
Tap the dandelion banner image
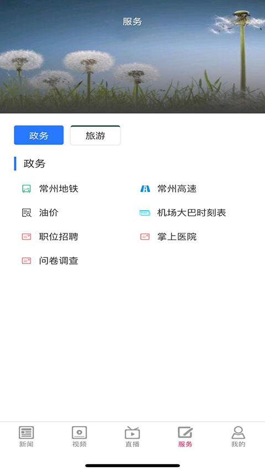(132, 56)
